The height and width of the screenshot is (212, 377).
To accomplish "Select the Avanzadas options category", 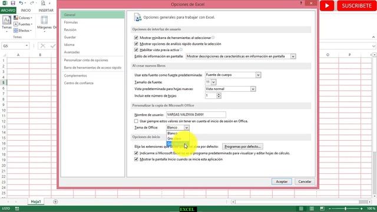I will point(92,52).
